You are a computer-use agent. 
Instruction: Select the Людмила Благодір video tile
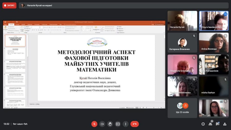182,64
